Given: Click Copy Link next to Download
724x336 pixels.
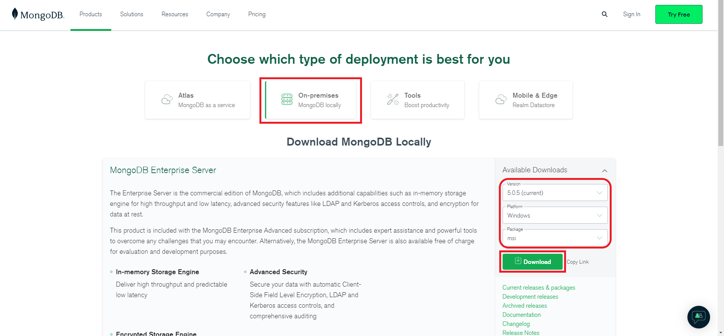Looking at the screenshot, I should tap(577, 262).
